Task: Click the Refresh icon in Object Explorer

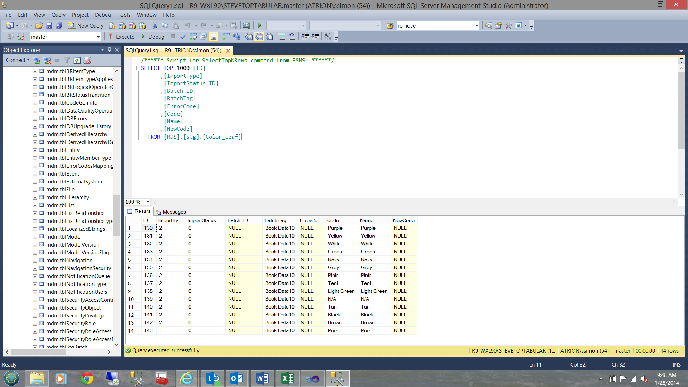Action: tap(77, 60)
